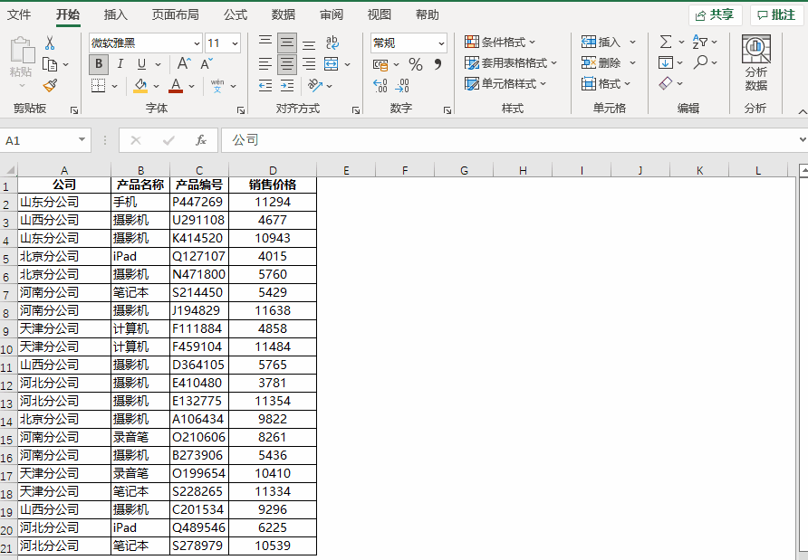Open the 文件 menu tab
Viewport: 808px width, 560px height.
pyautogui.click(x=19, y=14)
